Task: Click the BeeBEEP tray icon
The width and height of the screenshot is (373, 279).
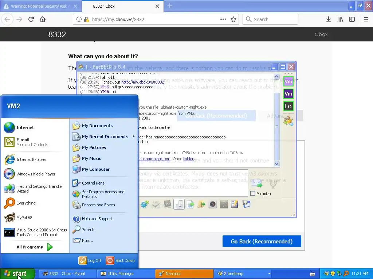Action: [326, 274]
